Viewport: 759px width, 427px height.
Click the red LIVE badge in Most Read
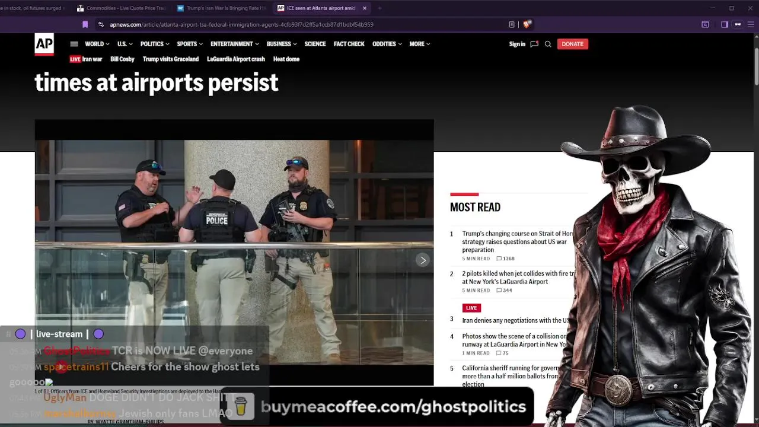click(471, 308)
